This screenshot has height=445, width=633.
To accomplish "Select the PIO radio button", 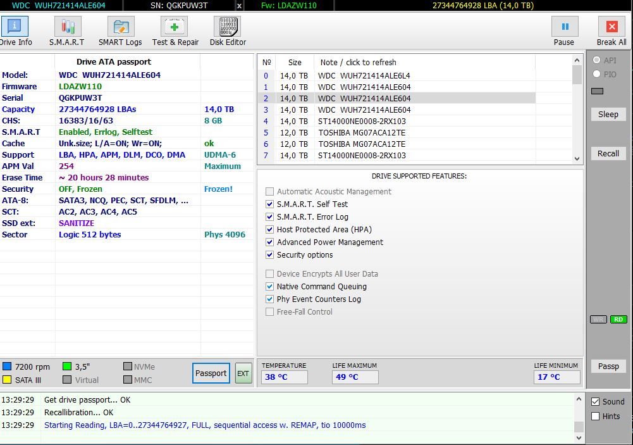I will coord(597,74).
